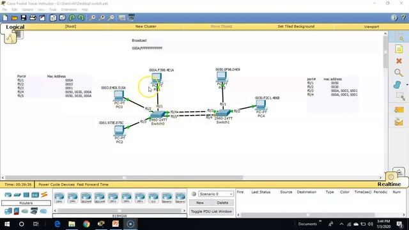This screenshot has height=230, width=409.
Task: Click the red X Delete tool
Action: tap(399, 61)
